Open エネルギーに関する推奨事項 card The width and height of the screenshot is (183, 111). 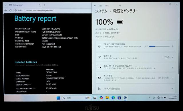click(x=136, y=46)
